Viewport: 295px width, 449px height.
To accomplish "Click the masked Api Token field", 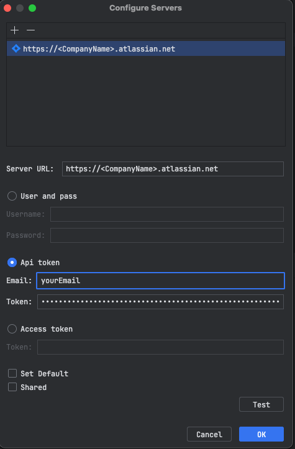I will pyautogui.click(x=160, y=302).
